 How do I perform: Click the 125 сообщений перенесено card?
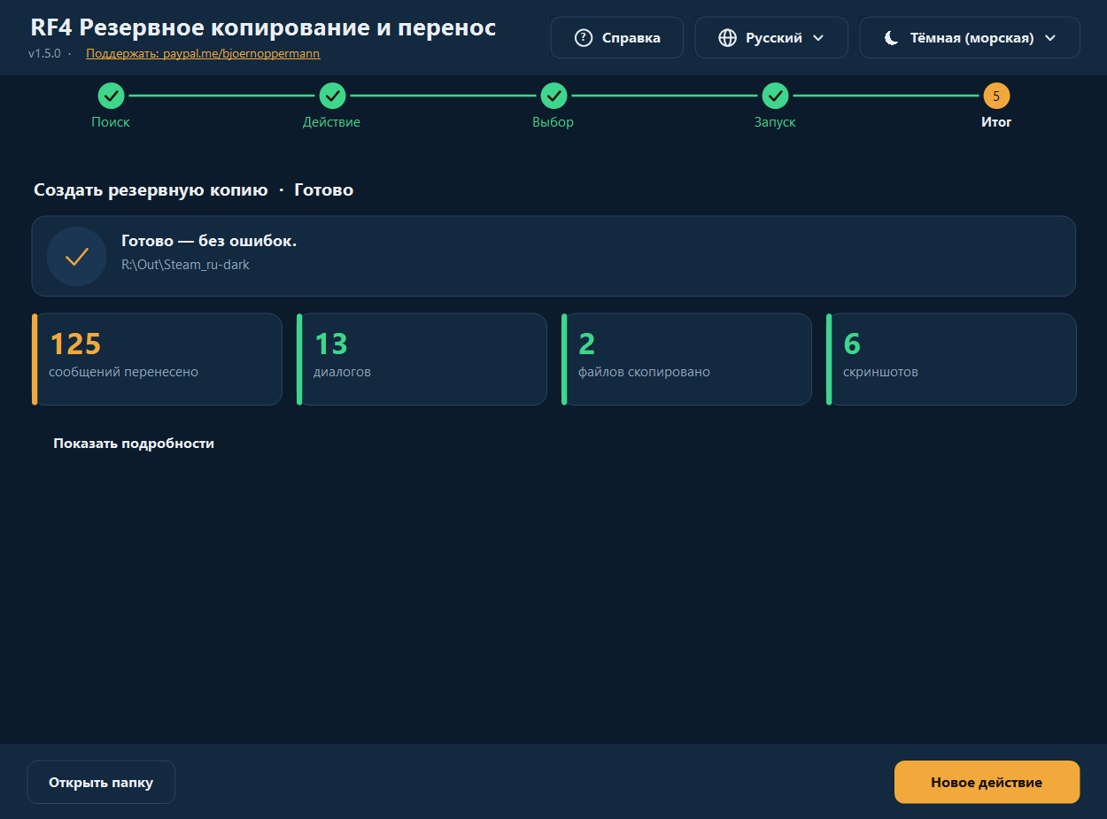point(157,359)
